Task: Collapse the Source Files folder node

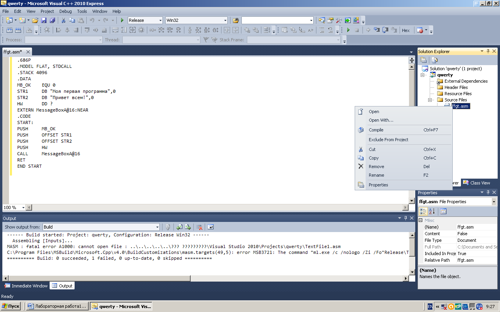Action: point(430,100)
